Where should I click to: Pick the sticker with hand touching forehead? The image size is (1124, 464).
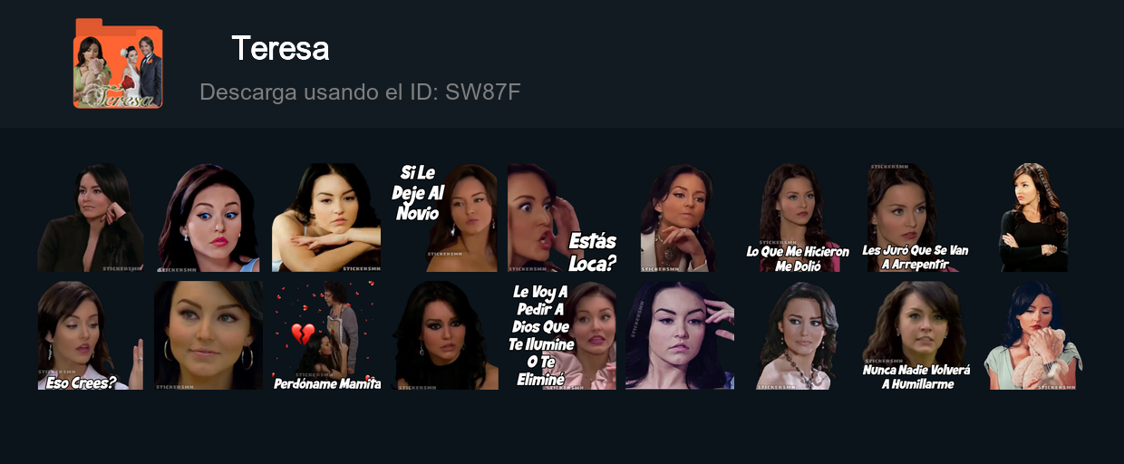click(680, 335)
